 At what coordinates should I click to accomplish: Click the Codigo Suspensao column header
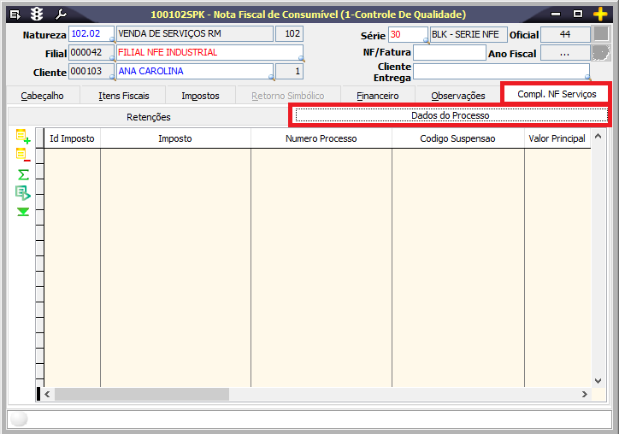[x=457, y=138]
